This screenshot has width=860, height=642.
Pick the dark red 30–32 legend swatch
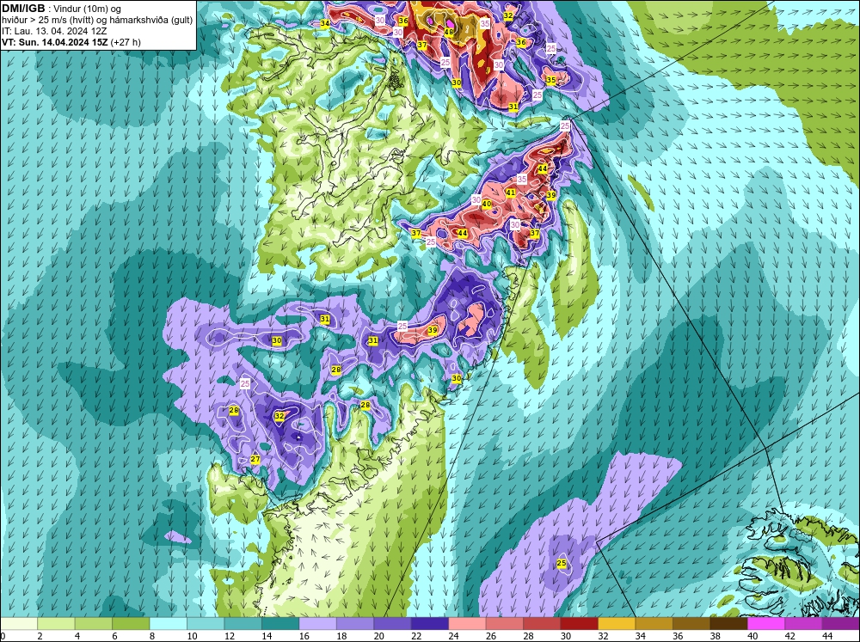coord(579,624)
